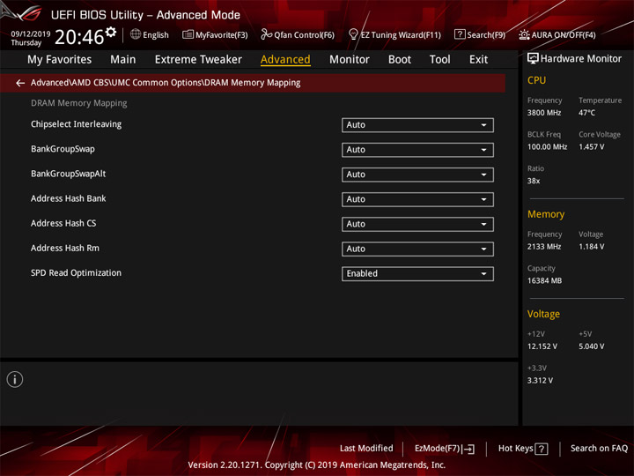Click the memory voltage value 1.184 V
This screenshot has width=634, height=476.
[x=591, y=247]
